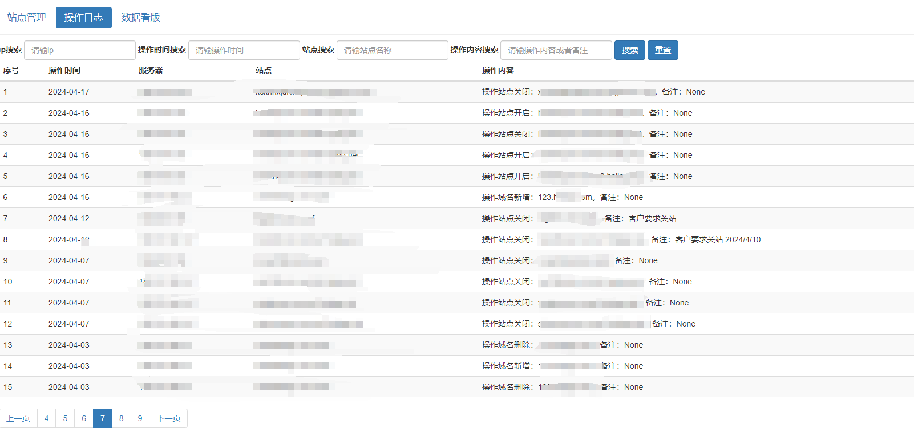Click the 操作时间搜索 label
914x440 pixels.
162,50
